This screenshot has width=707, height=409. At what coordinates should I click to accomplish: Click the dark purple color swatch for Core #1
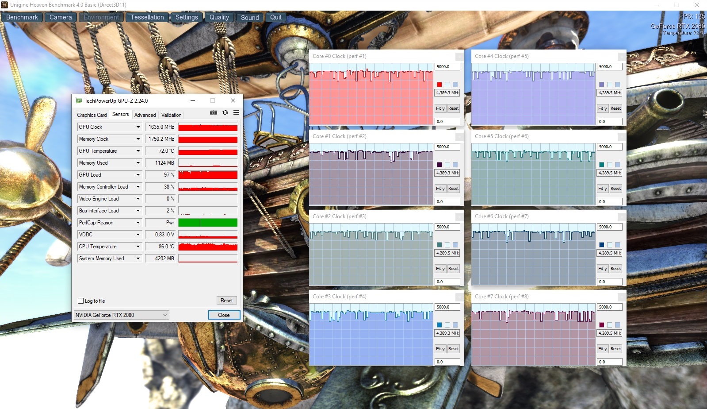439,165
